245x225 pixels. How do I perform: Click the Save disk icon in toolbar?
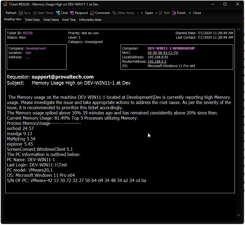click(x=21, y=13)
